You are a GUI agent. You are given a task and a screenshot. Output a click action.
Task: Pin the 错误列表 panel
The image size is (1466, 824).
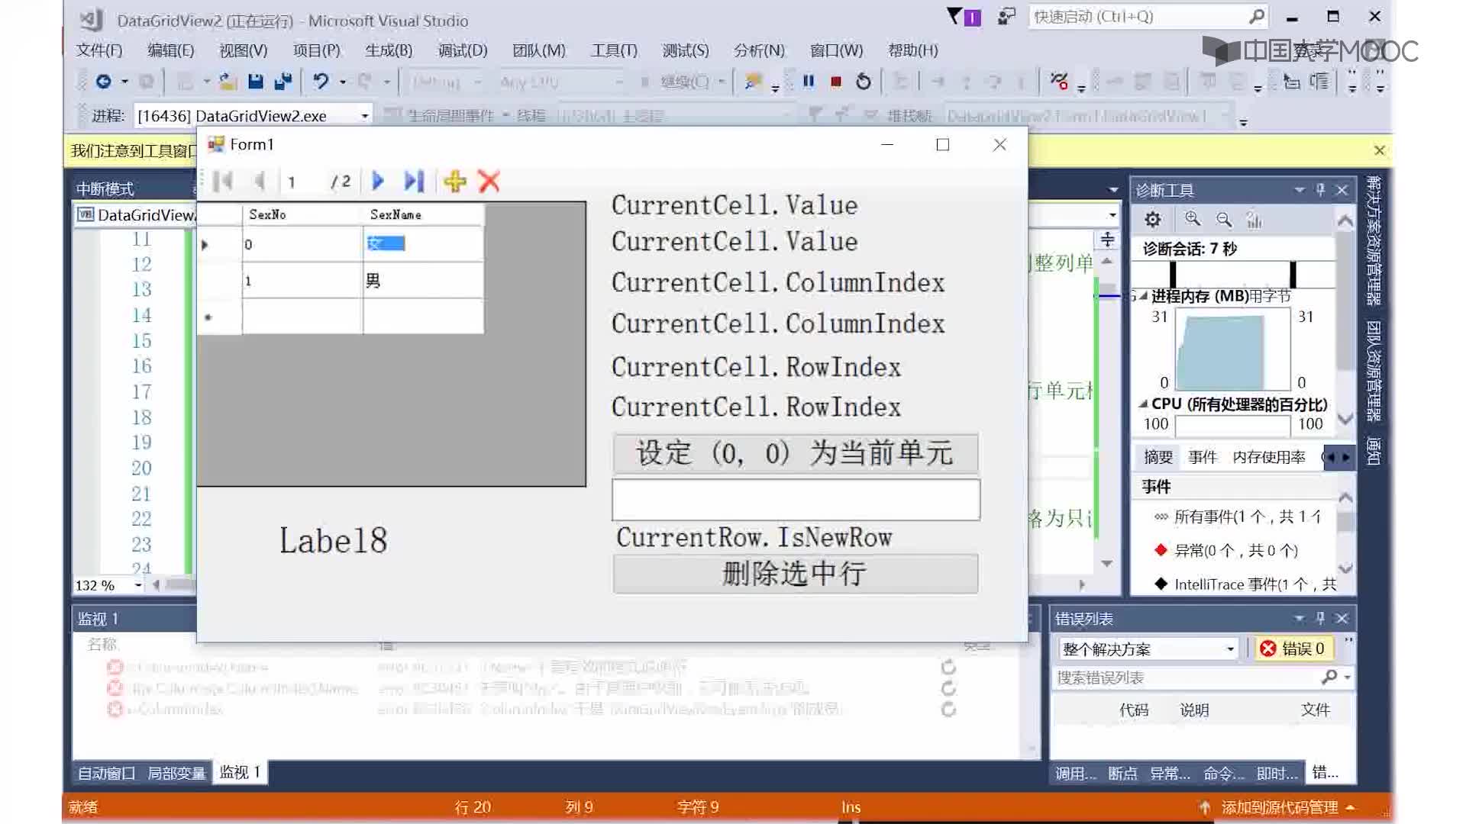click(x=1321, y=618)
